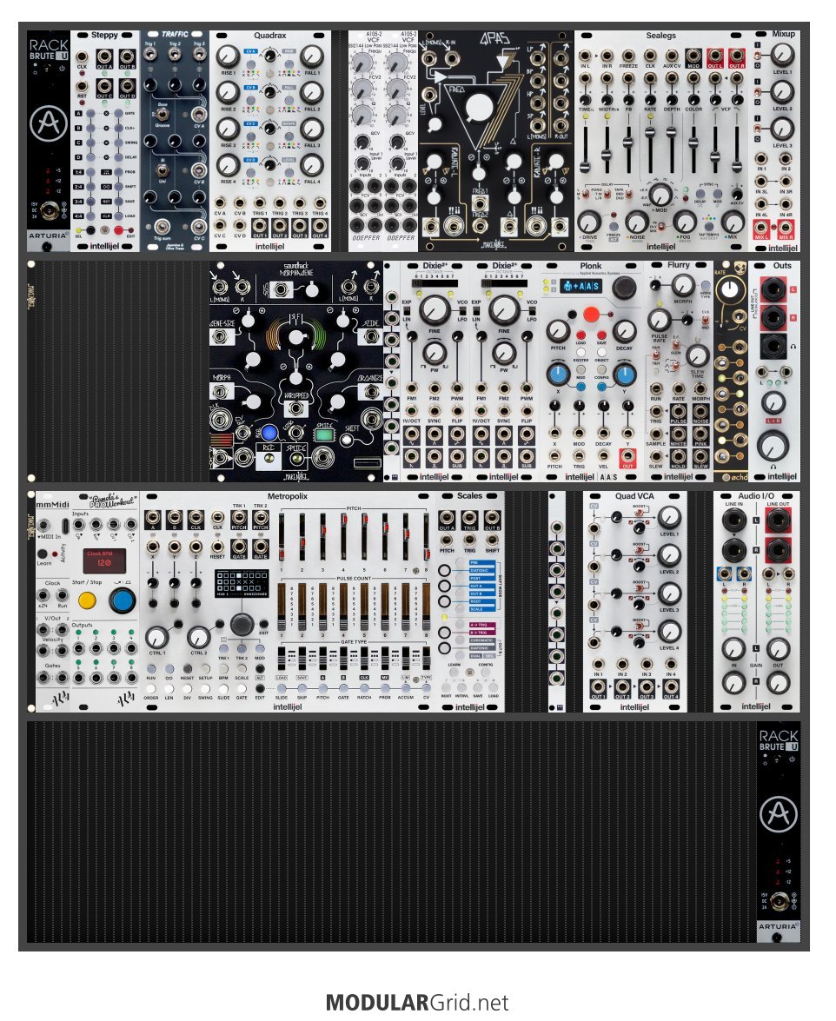
Task: Push the yellow Start/Stop button on Pamela's Pro Workout
Action: point(87,600)
